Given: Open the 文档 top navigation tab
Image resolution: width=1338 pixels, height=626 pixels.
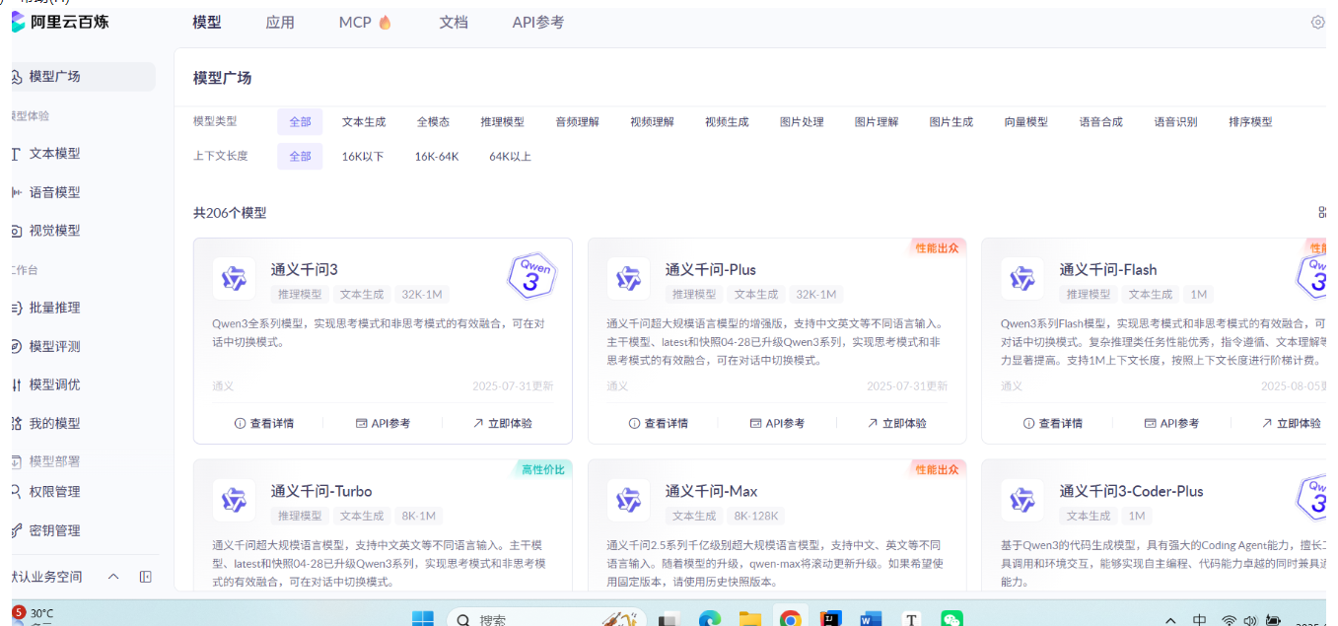Looking at the screenshot, I should click(x=454, y=22).
